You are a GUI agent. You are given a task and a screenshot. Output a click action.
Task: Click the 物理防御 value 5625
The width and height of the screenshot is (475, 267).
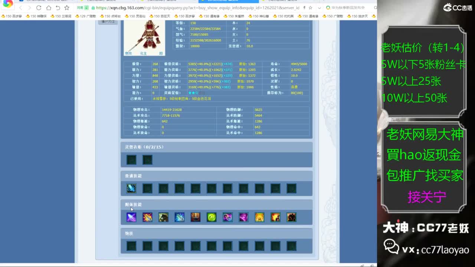coord(258,110)
